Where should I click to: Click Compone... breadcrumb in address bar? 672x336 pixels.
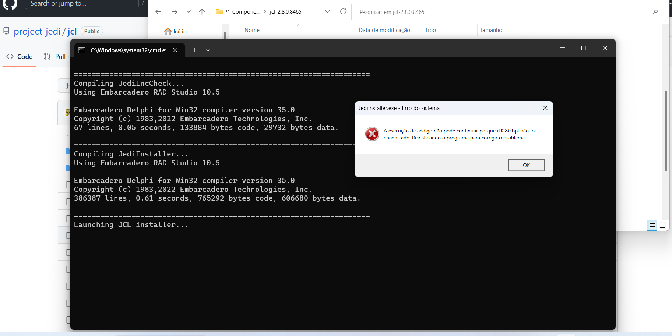click(246, 12)
